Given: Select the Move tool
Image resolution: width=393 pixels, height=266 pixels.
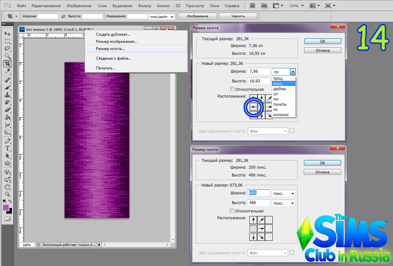Looking at the screenshot, I should pos(7,34).
